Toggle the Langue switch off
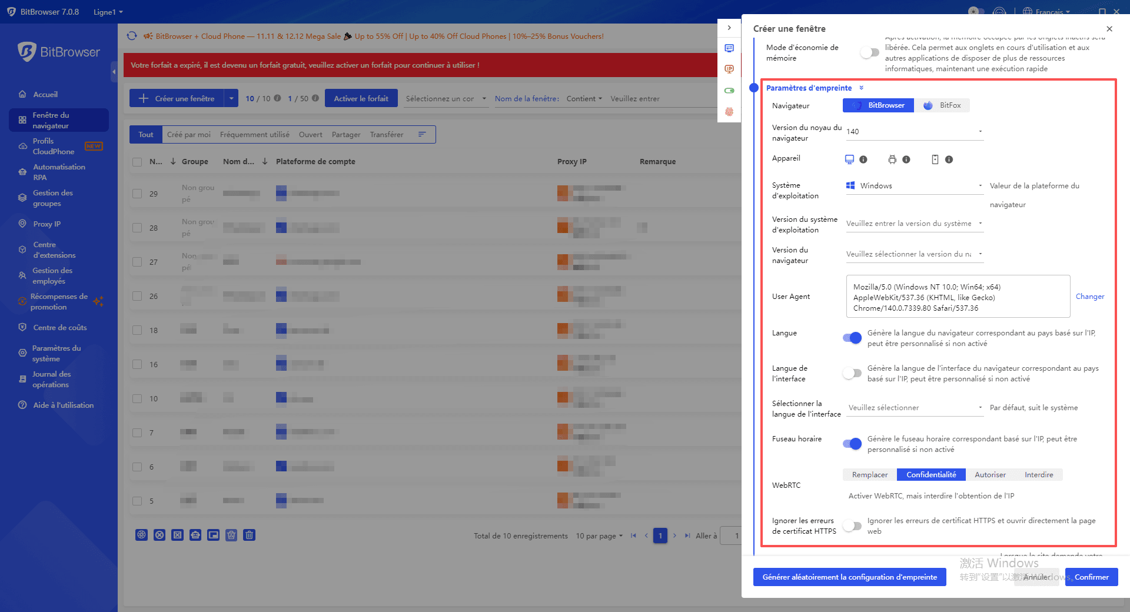 click(852, 338)
